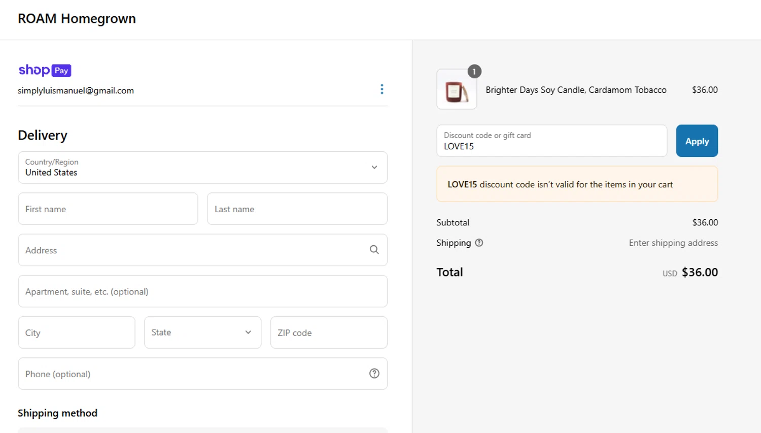Click the Shipping method heading

(x=57, y=413)
